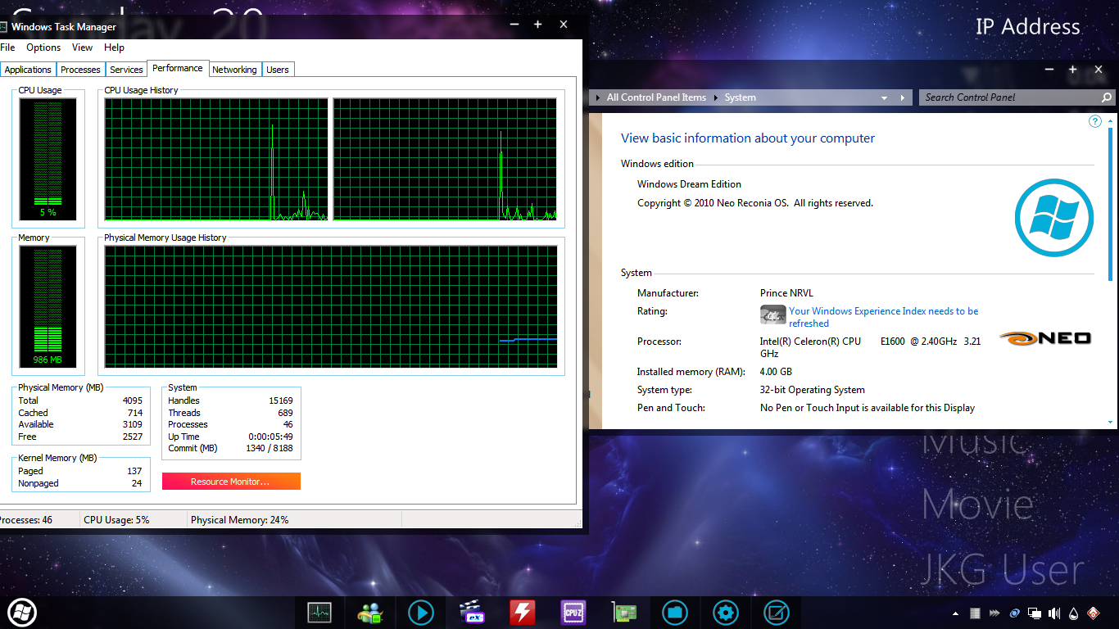This screenshot has width=1119, height=629.
Task: Go to All Control Panel Items breadcrumb
Action: (656, 97)
